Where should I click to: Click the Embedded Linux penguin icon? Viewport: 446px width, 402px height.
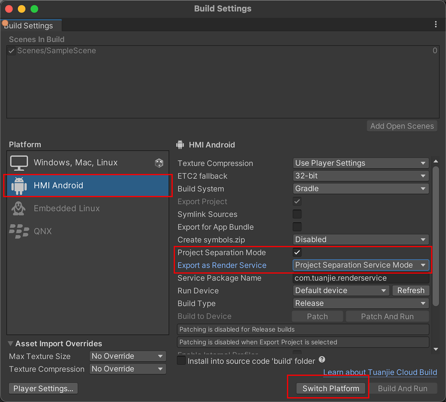(19, 209)
